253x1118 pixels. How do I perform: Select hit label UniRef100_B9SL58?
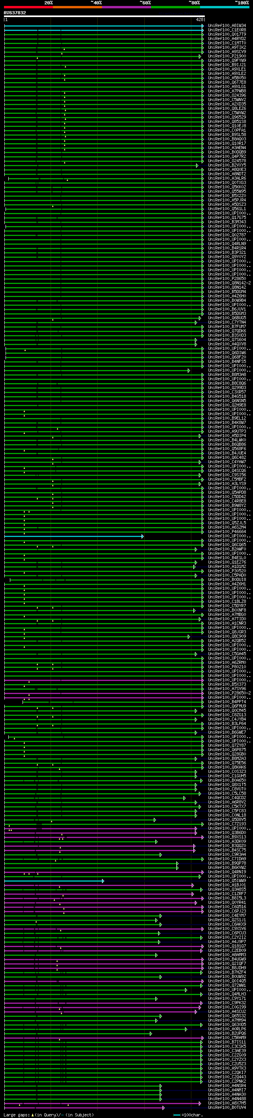[x=227, y=134]
